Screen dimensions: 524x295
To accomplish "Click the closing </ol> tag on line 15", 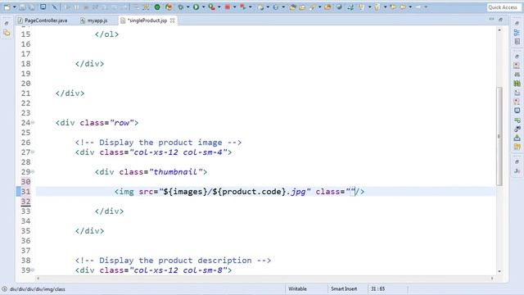I will 106,34.
